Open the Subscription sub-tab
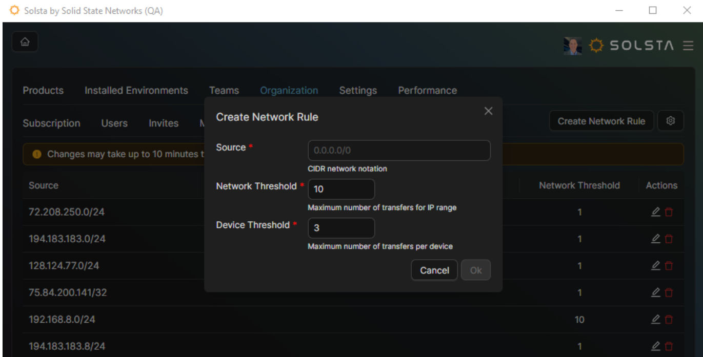 click(51, 123)
